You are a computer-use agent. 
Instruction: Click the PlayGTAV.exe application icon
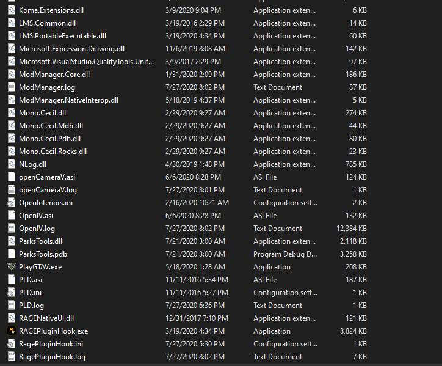tap(12, 267)
